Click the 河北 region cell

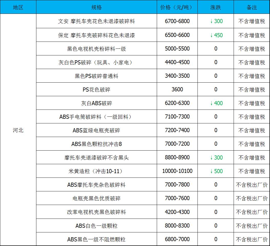[x=18, y=130]
